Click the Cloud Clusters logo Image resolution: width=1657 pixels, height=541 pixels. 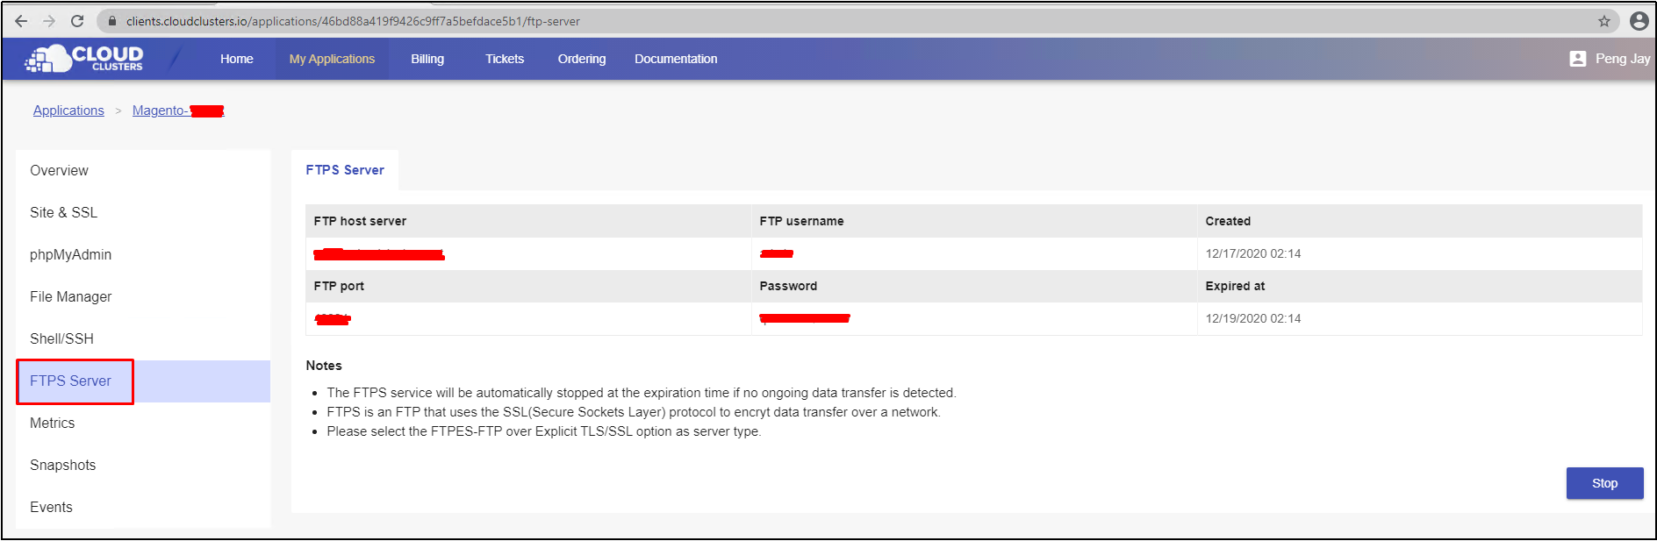[x=84, y=59]
